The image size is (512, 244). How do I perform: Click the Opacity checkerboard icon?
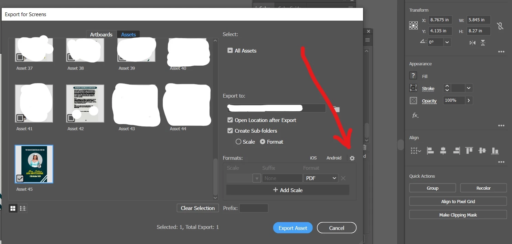413,101
